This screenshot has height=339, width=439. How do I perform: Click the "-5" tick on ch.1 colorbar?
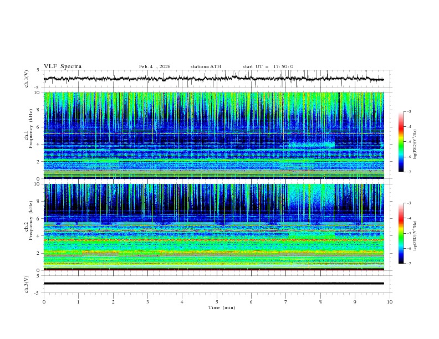409,142
